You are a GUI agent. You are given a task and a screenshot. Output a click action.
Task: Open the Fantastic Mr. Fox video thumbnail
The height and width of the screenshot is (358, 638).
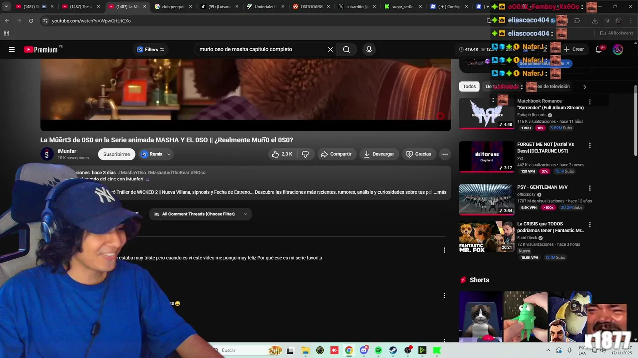486,237
